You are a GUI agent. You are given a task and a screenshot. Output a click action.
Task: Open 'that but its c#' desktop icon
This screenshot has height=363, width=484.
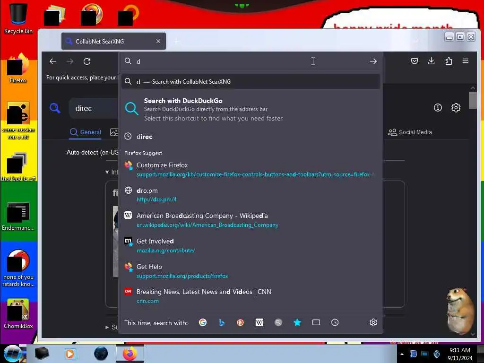point(18,167)
